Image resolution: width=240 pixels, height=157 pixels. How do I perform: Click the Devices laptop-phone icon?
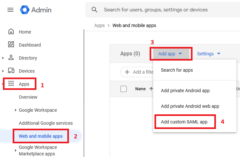point(11,71)
